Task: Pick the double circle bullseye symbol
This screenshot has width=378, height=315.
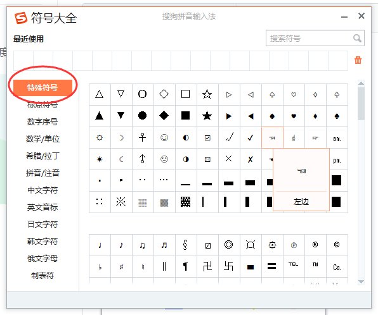Action: click(x=228, y=245)
